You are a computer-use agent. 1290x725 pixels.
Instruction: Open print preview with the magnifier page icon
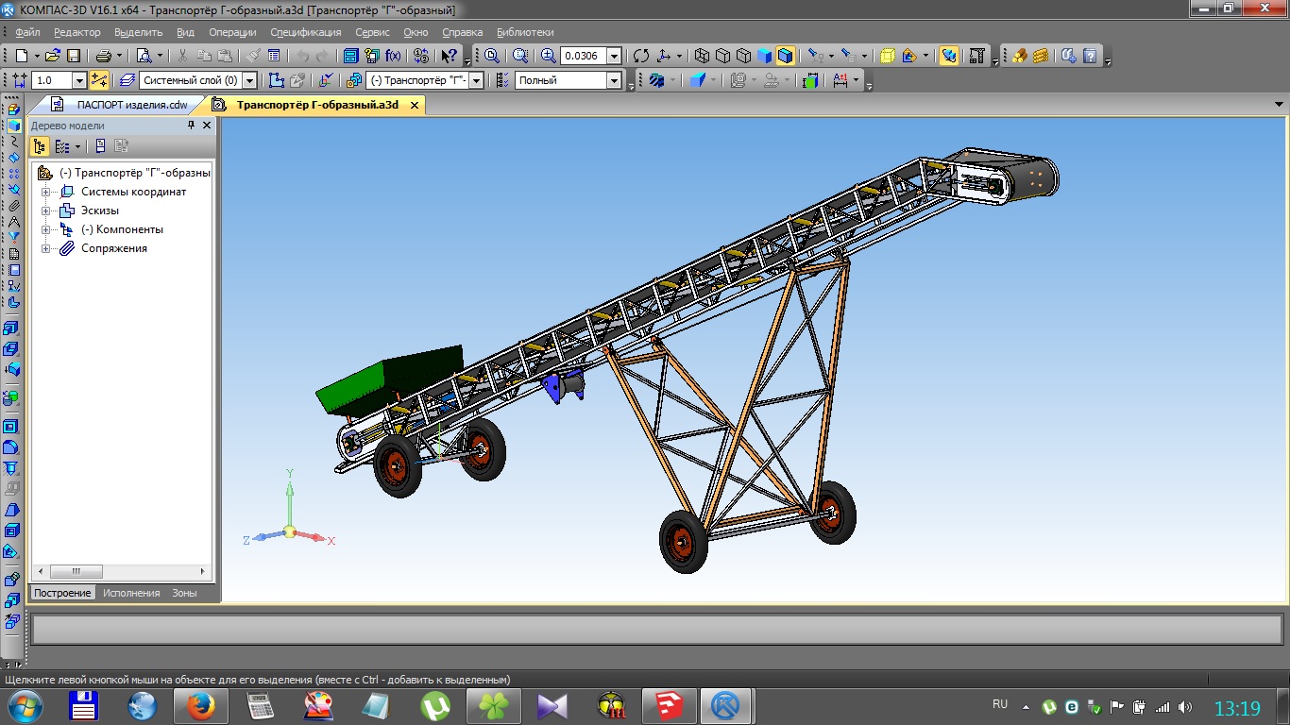click(x=144, y=56)
